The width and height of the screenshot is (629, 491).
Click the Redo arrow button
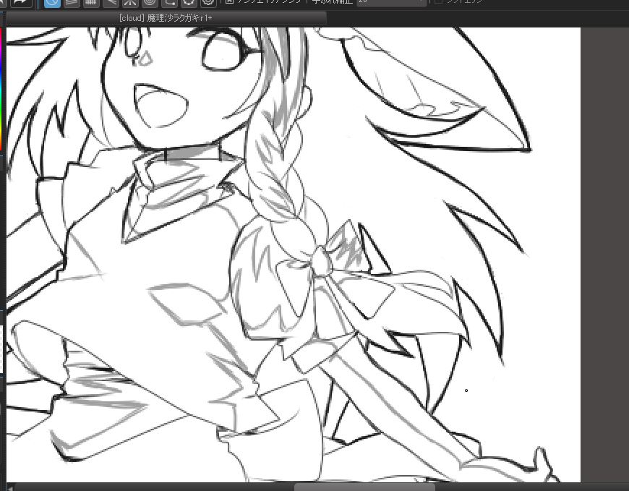(21, 2)
